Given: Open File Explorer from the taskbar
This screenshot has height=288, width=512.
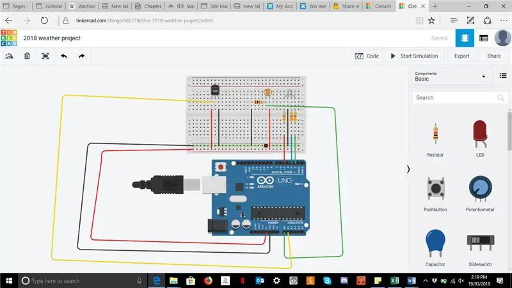Looking at the screenshot, I should pos(173,281).
